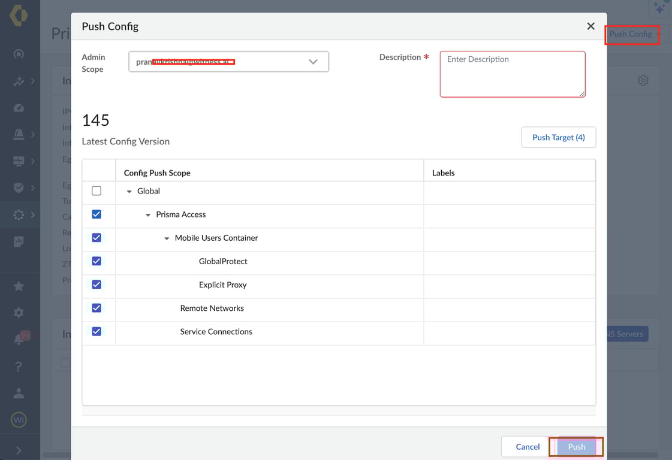Click the sparkle AI assistant icon
672x460 pixels.
tap(659, 8)
